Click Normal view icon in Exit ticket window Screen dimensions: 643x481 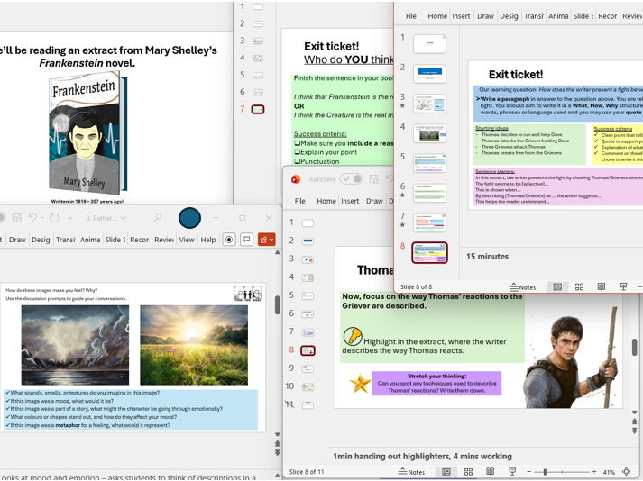coord(557,287)
